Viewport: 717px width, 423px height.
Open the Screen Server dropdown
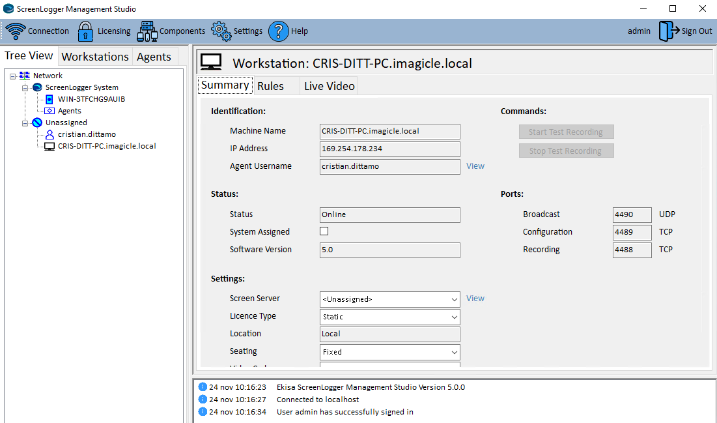454,299
